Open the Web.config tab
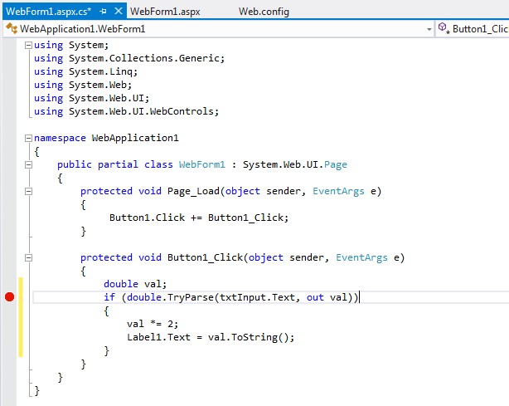Image resolution: width=509 pixels, height=406 pixels. click(x=264, y=12)
